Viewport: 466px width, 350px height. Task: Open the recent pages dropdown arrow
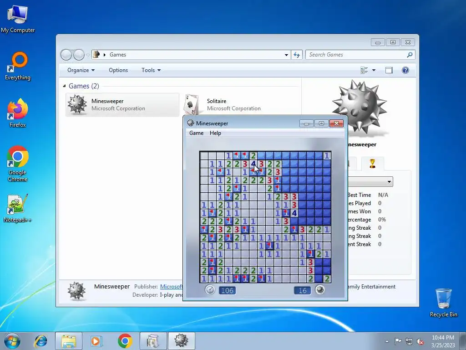[88, 55]
